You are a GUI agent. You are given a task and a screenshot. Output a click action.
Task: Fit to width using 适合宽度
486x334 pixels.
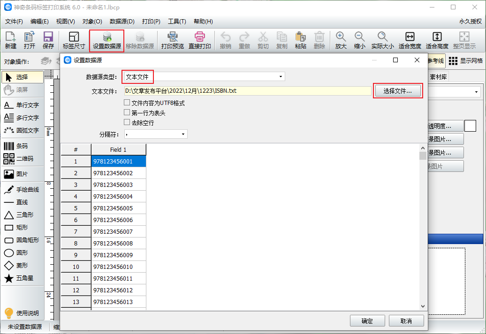pyautogui.click(x=410, y=40)
